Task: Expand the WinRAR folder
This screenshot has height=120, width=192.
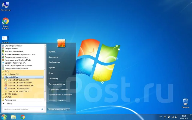Action: 23,97
